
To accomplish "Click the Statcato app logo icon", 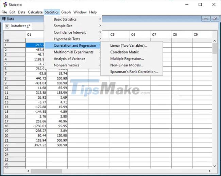I will click(x=5, y=4).
